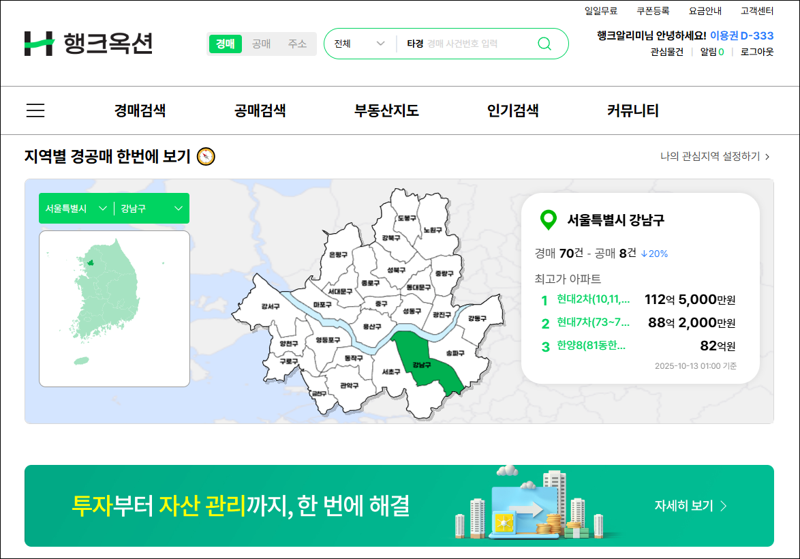Image resolution: width=800 pixels, height=559 pixels.
Task: Open the 알림 0 notifications link
Action: [711, 52]
